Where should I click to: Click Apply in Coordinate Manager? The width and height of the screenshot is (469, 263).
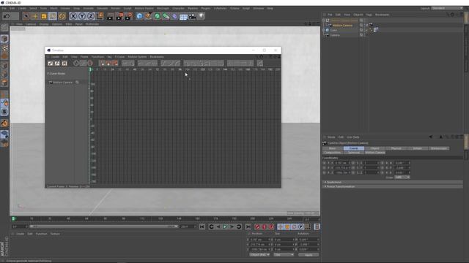[309, 255]
